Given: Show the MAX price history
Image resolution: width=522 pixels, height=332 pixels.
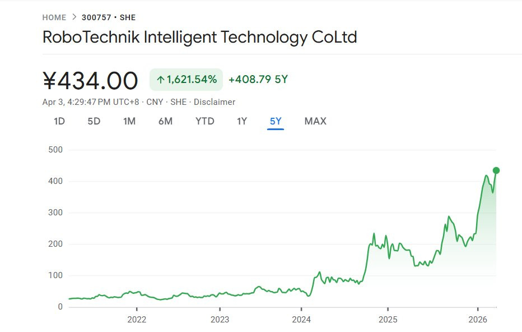Looking at the screenshot, I should 315,121.
